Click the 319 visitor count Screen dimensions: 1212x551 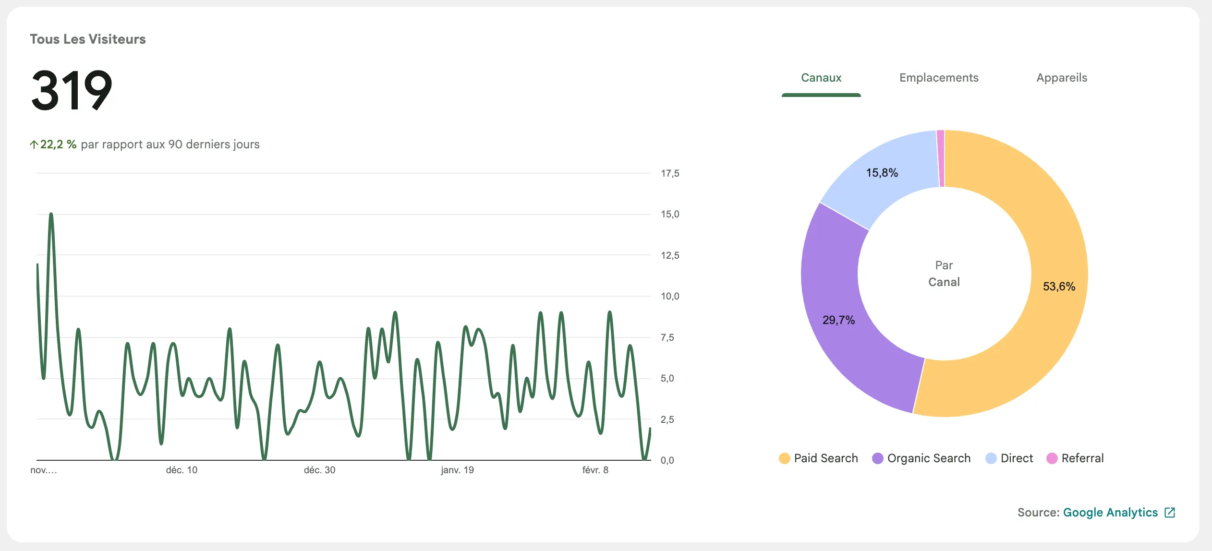72,90
